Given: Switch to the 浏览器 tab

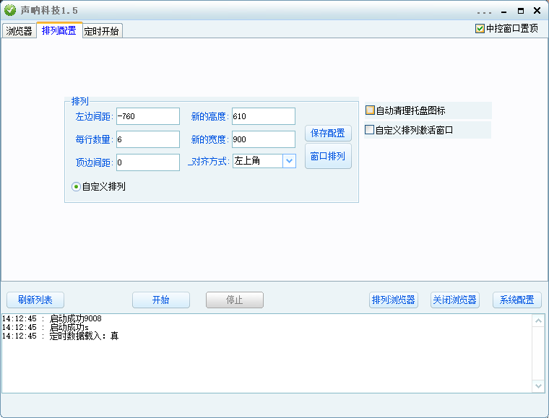Looking at the screenshot, I should [20, 31].
